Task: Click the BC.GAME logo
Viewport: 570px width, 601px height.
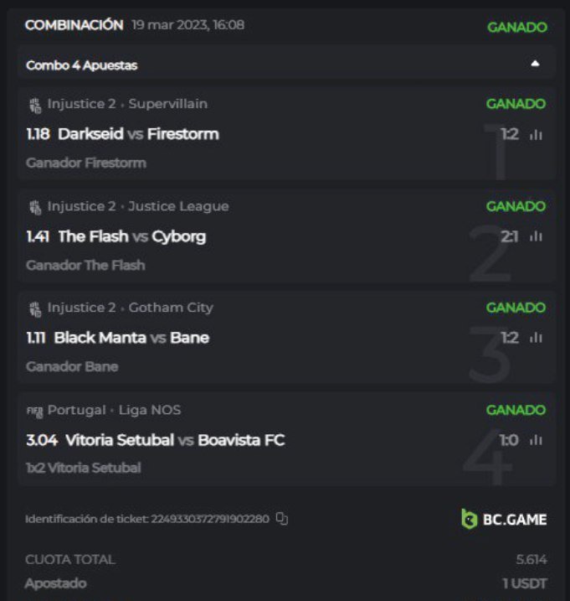Action: point(504,519)
